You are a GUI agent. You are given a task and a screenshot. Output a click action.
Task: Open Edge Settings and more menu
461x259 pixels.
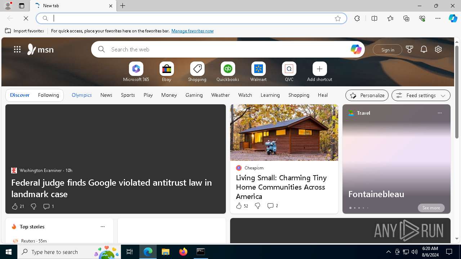click(438, 18)
